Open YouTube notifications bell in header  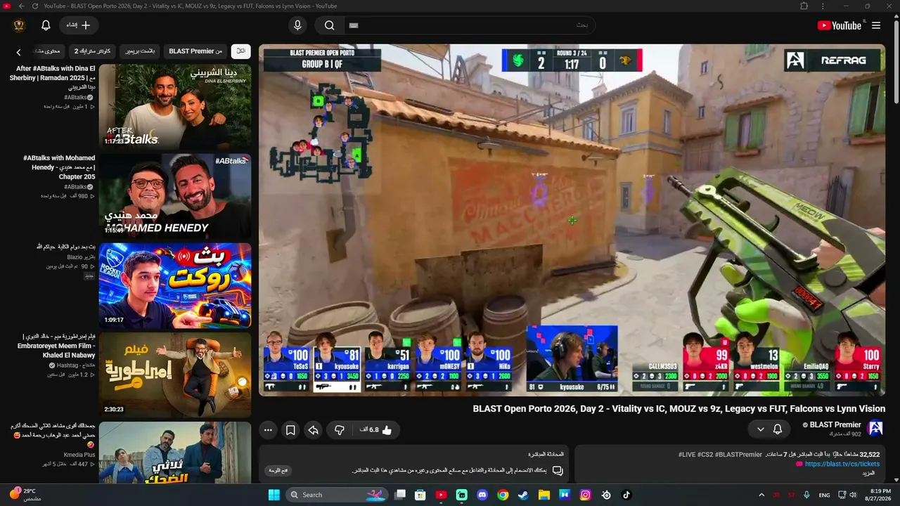pos(46,25)
